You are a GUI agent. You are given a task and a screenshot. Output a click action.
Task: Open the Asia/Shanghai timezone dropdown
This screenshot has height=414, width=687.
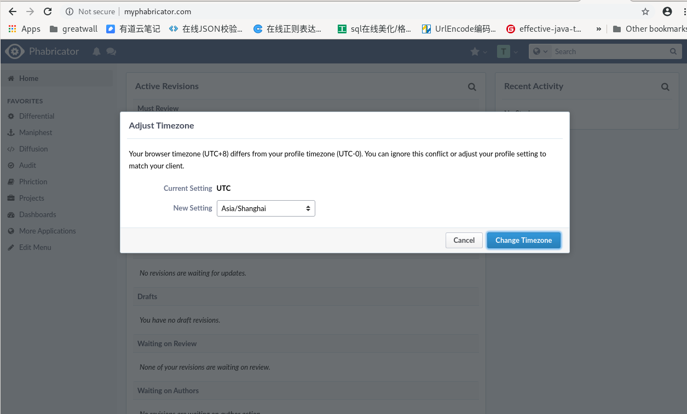265,208
